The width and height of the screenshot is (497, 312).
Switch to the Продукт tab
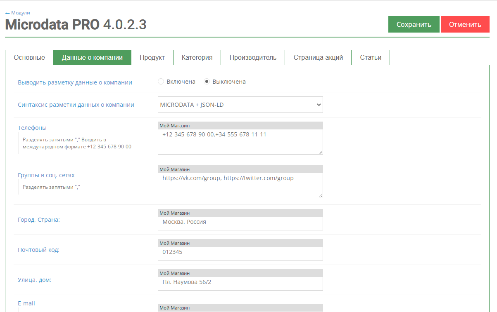click(152, 58)
